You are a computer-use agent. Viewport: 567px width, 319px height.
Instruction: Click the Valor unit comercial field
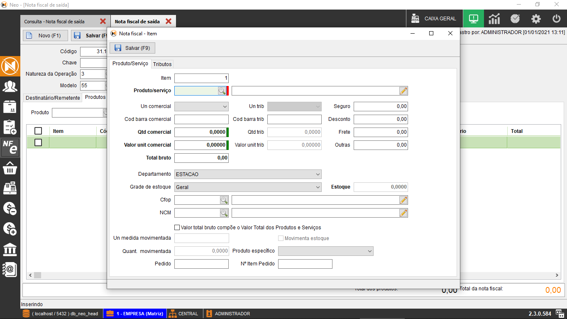[200, 145]
